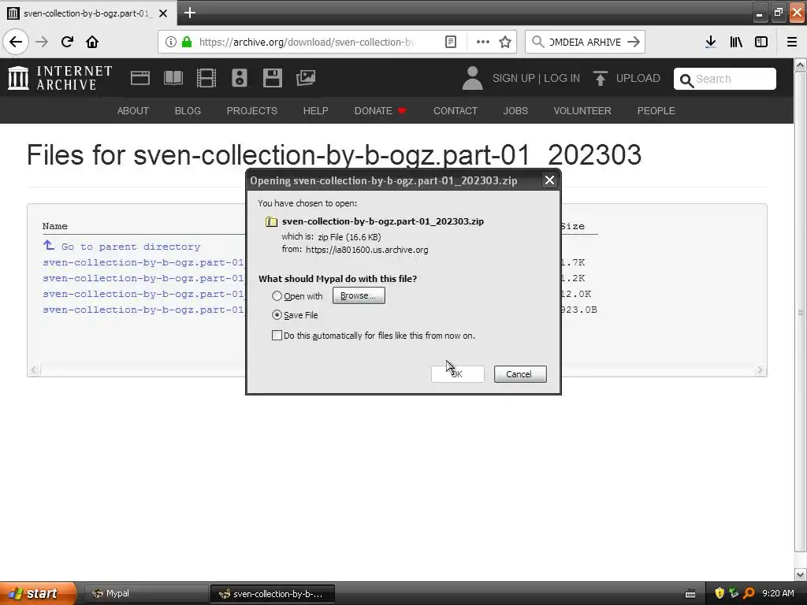Image resolution: width=807 pixels, height=605 pixels.
Task: Submit search with the arrow in search bar
Action: point(634,42)
